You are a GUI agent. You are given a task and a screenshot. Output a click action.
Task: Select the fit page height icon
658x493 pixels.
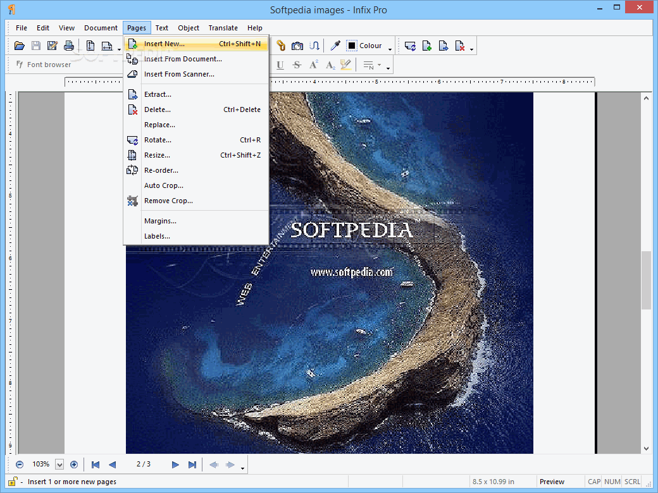90,46
